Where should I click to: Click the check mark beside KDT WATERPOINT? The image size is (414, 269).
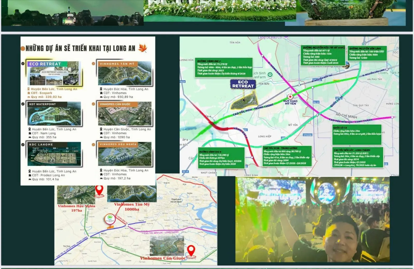[23, 104]
